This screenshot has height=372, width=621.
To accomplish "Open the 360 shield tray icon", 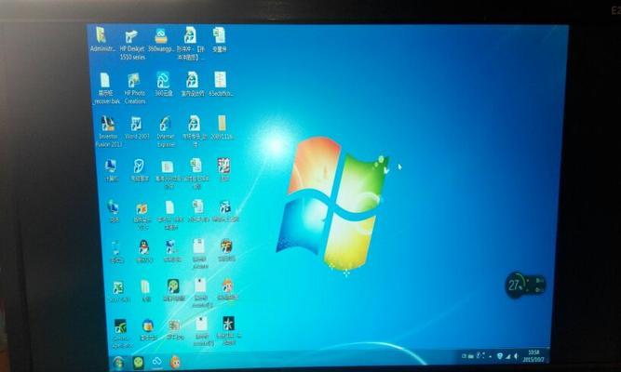I will click(x=500, y=356).
